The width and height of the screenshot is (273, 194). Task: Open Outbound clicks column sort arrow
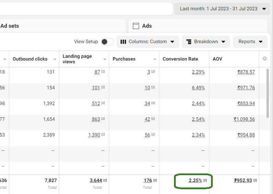coord(55,59)
